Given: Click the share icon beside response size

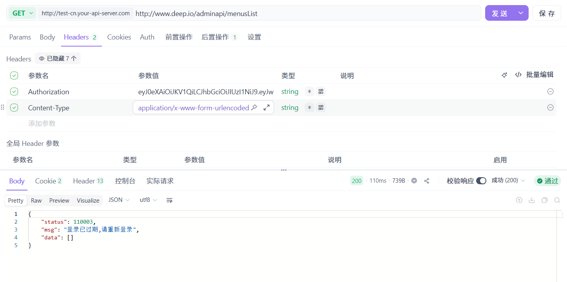Looking at the screenshot, I should pyautogui.click(x=427, y=181).
